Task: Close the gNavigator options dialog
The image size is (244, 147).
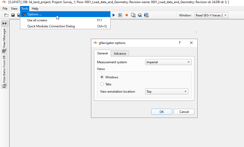Action: (191, 43)
